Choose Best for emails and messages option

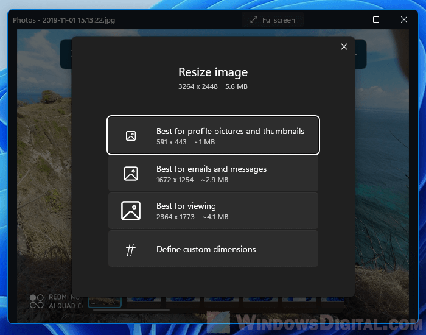213,174
